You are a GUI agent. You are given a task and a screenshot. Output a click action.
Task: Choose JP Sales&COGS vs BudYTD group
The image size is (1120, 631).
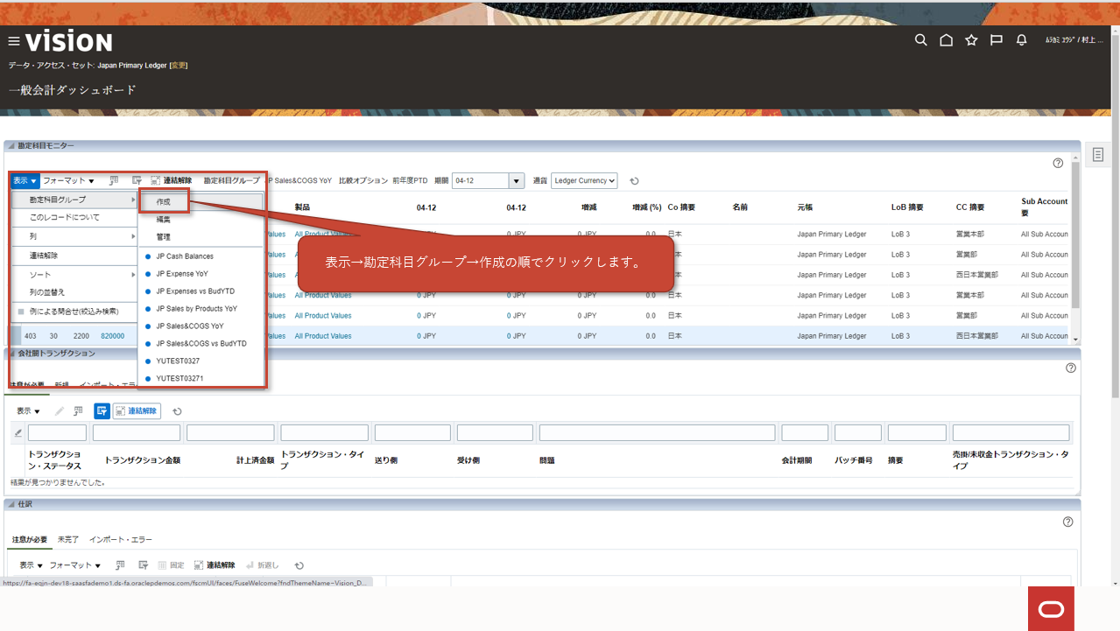[201, 344]
